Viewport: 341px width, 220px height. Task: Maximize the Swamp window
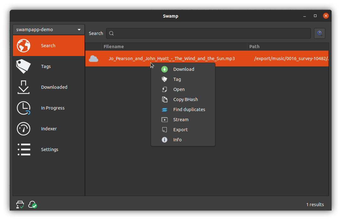315,16
